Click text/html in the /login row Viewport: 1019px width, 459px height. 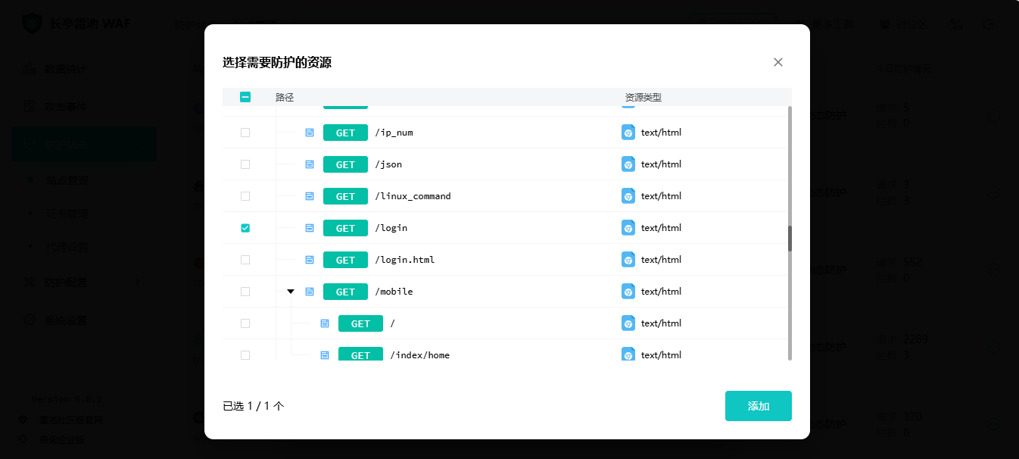[x=661, y=228]
